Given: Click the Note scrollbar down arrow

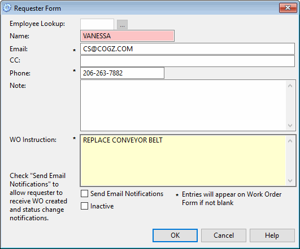Looking at the screenshot, I should (290, 126).
